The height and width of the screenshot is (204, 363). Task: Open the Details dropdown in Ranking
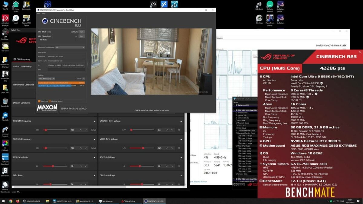(x=83, y=79)
